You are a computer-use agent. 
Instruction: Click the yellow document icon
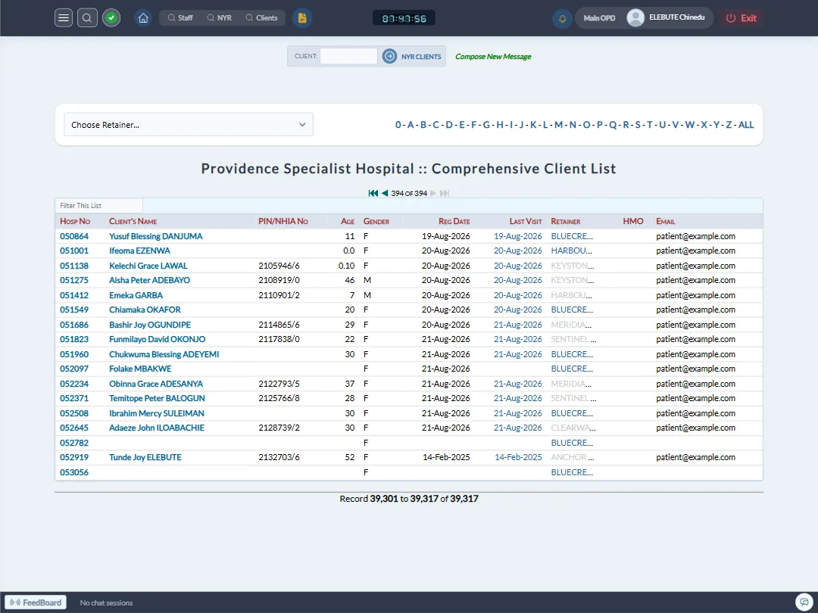click(302, 17)
